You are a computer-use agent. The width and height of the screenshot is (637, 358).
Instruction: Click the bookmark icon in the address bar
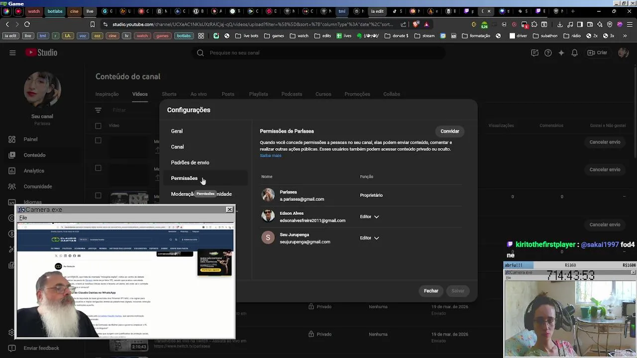point(93,24)
